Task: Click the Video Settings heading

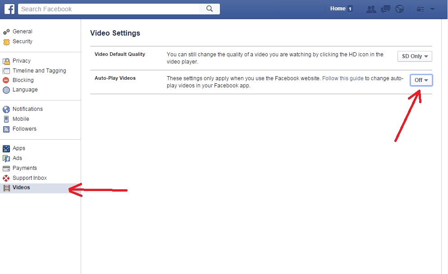Action: pyautogui.click(x=115, y=33)
